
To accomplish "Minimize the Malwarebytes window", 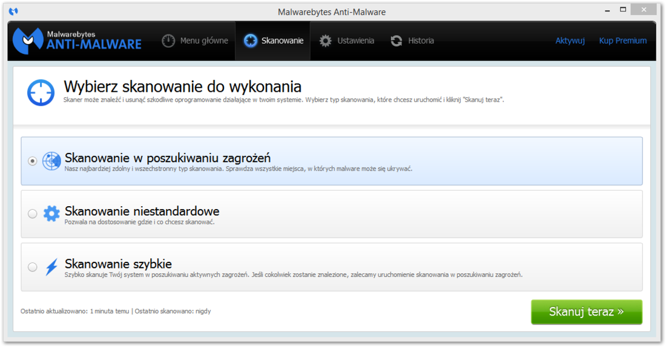I will (607, 11).
